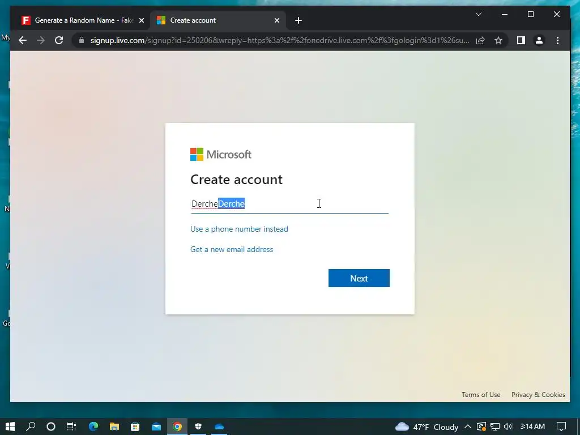Open the notification center
This screenshot has height=435, width=580.
(561, 427)
